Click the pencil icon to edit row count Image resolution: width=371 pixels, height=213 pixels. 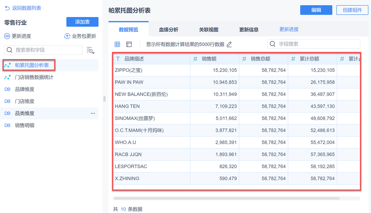(x=229, y=44)
